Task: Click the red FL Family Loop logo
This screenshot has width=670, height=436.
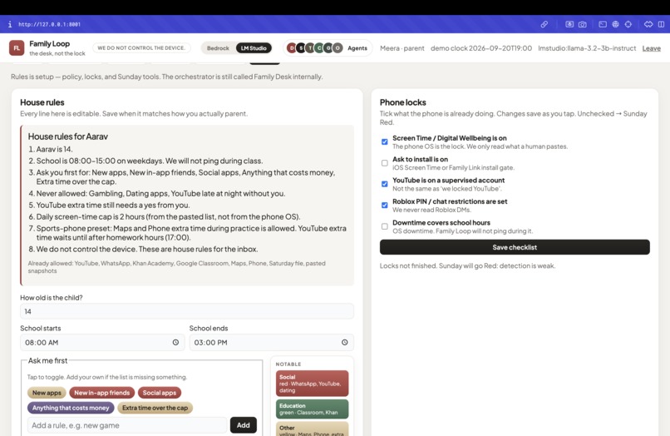Action: click(17, 48)
